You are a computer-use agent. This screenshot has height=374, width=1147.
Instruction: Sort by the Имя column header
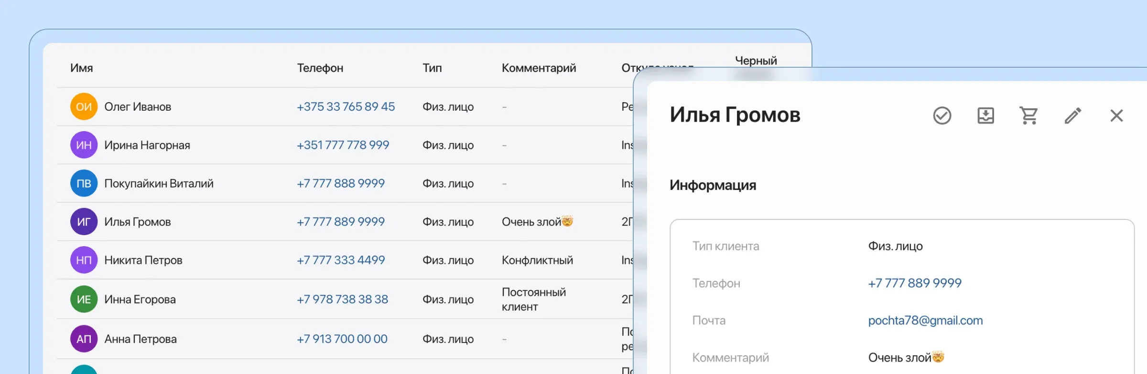pos(81,68)
